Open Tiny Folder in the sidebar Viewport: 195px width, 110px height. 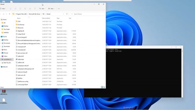(7, 29)
